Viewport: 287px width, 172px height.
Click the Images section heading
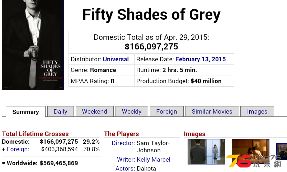194,134
